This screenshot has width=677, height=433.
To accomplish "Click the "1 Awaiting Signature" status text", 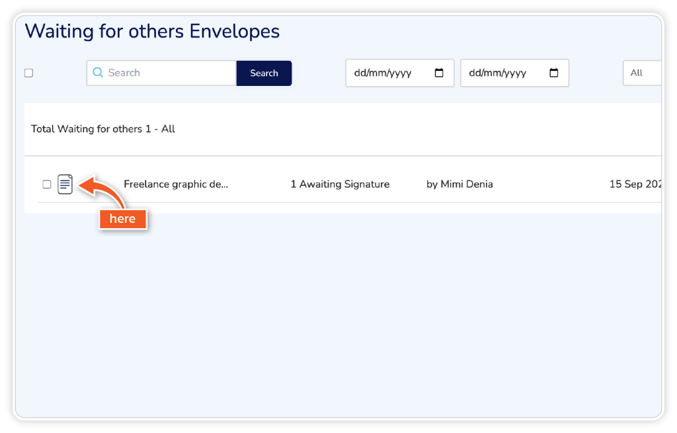I will point(340,184).
